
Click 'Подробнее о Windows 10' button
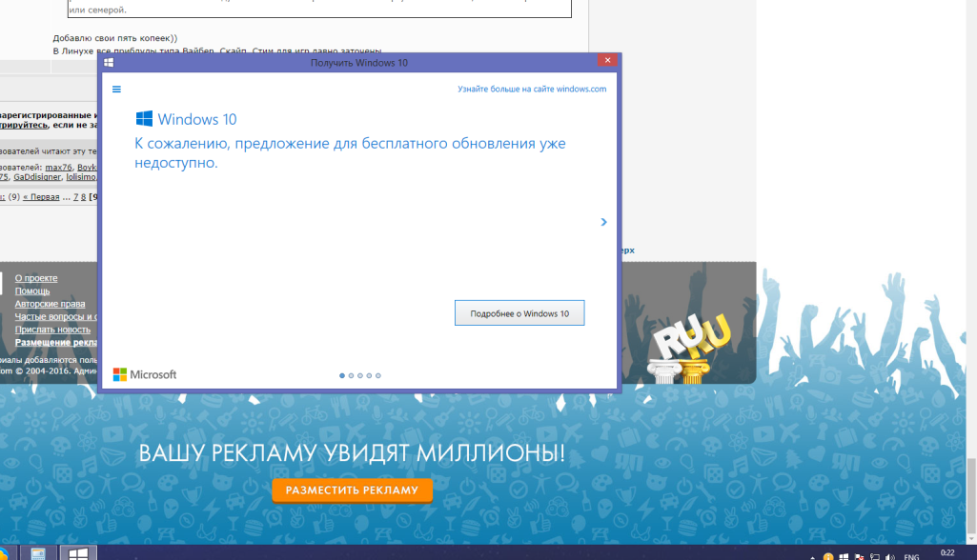[x=519, y=313]
